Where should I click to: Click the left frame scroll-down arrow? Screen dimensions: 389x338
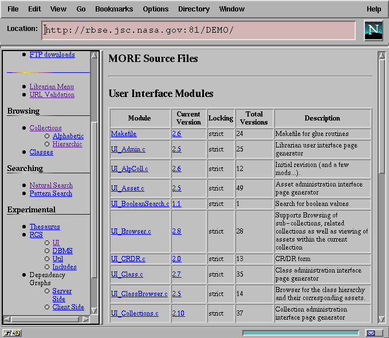(x=95, y=310)
